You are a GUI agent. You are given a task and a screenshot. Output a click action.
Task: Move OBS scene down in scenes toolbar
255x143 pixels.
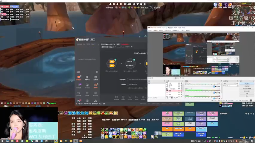point(156,98)
